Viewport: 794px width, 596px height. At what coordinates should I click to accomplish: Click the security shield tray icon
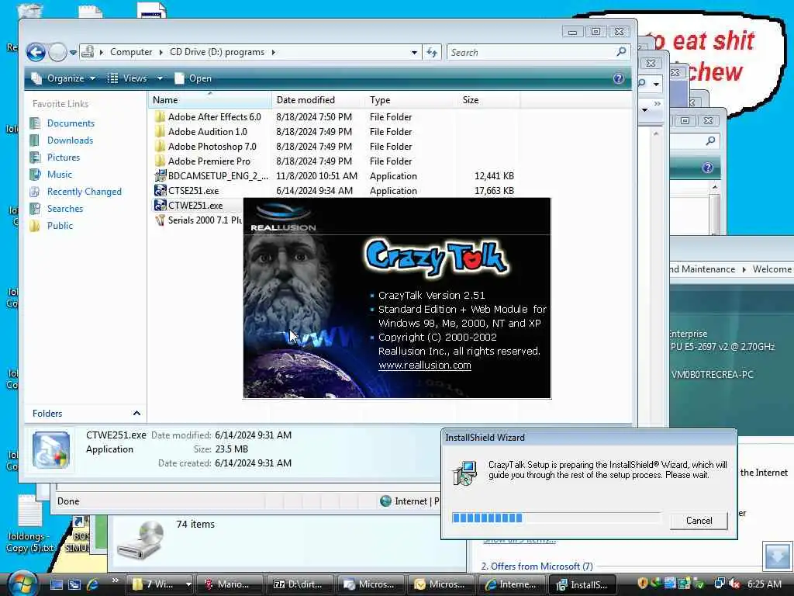point(642,584)
